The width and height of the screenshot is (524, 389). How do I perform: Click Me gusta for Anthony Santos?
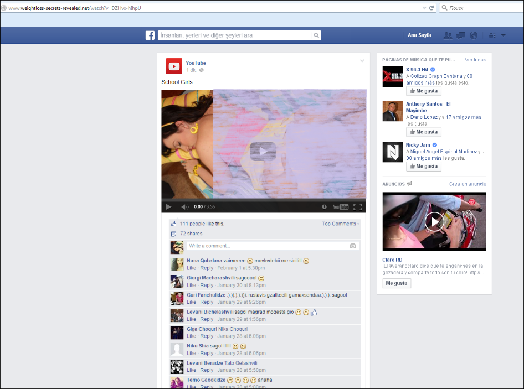[x=424, y=132]
